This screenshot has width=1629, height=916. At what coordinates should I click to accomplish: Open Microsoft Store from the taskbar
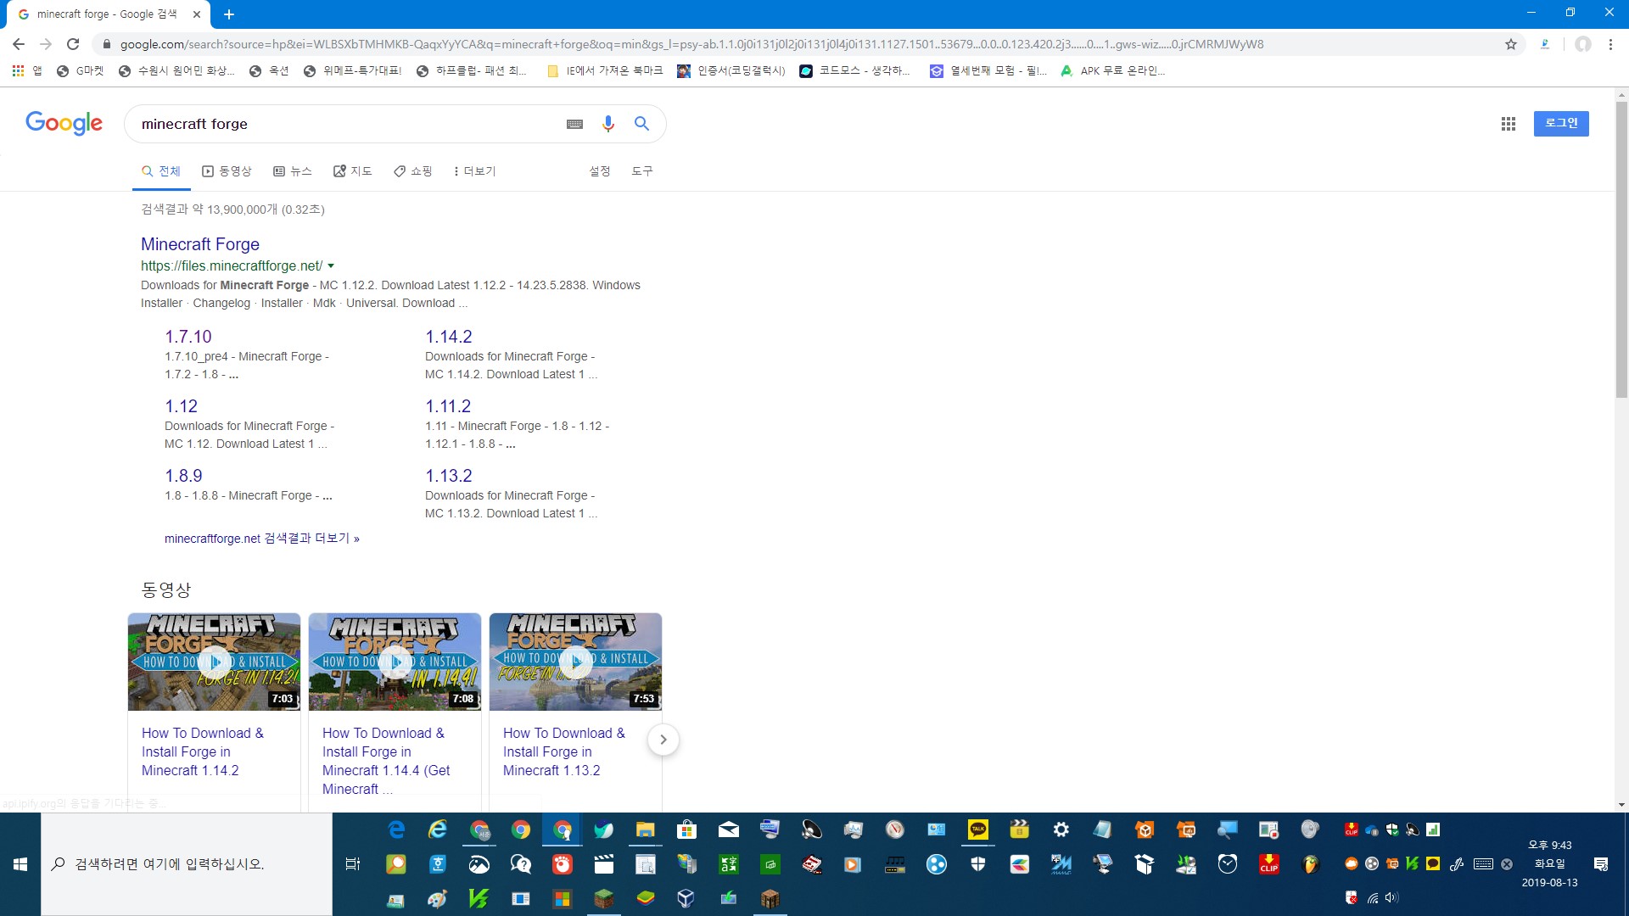[686, 829]
